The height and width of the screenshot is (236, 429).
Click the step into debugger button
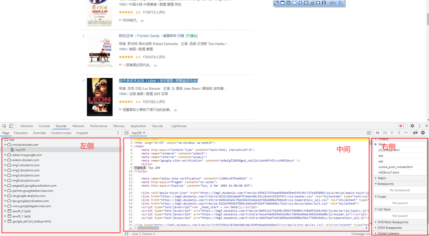(x=392, y=133)
